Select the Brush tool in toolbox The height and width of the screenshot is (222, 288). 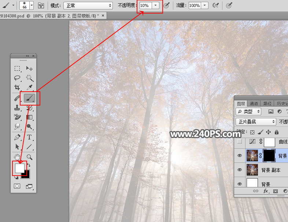[x=29, y=99]
